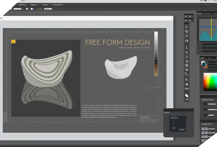Click the Play button label

click(x=190, y=21)
